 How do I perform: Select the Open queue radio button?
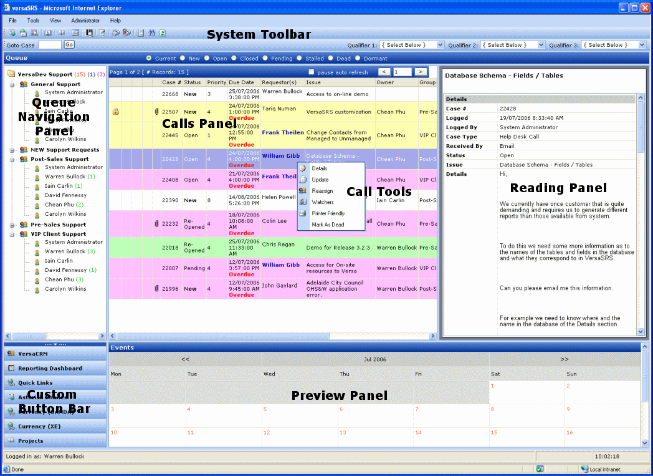pos(207,59)
